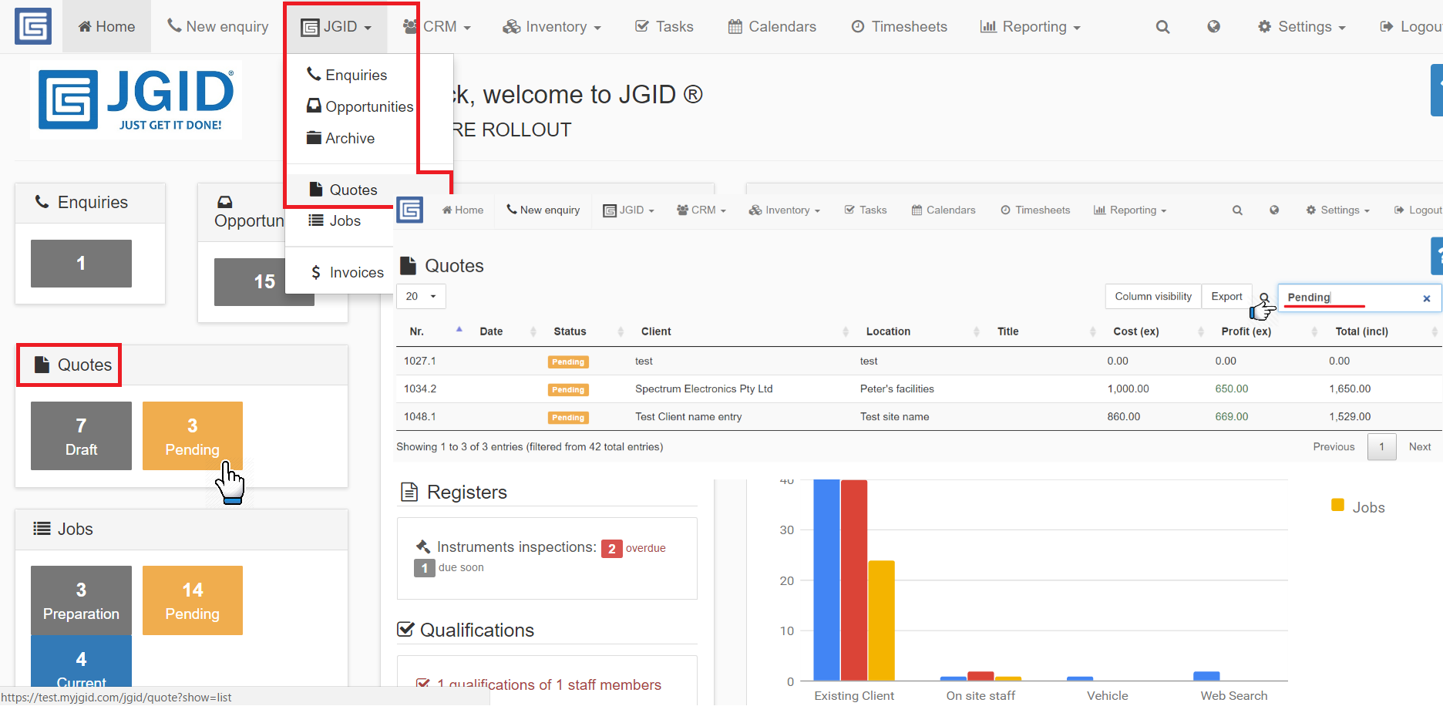The height and width of the screenshot is (723, 1443).
Task: Click the JGID logo icon in top navbar
Action: tap(33, 26)
